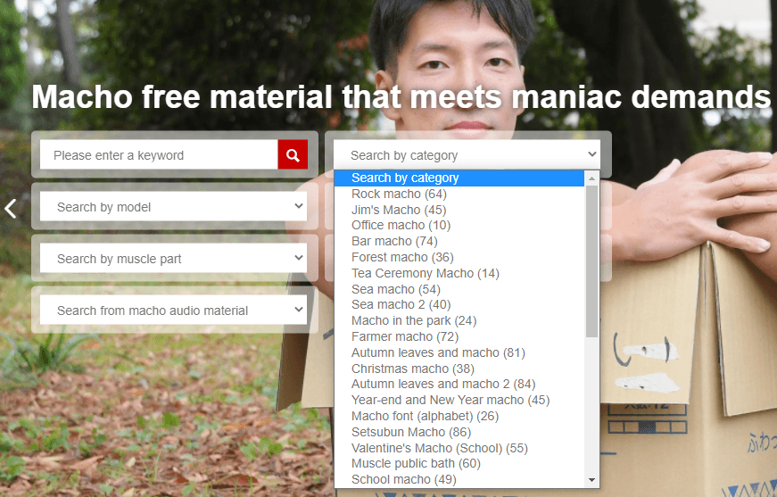Click the category list scroll-down arrow
The height and width of the screenshot is (497, 777).
591,480
